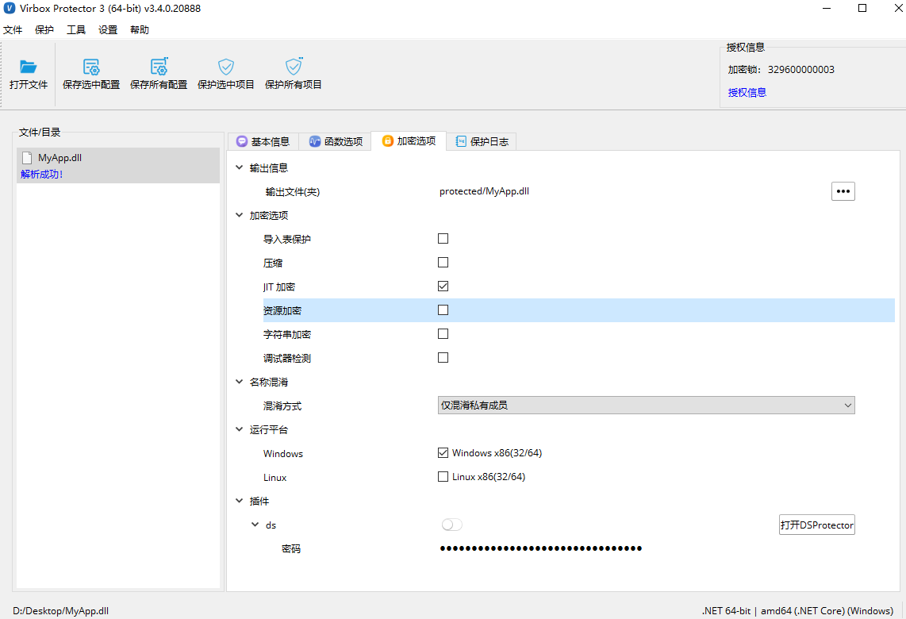Click the 加密锁 number 329600000003
This screenshot has width=906, height=619.
[x=800, y=69]
